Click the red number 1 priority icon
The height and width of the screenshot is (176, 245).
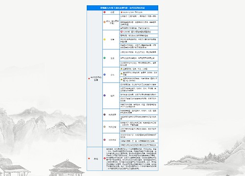pos(104,12)
